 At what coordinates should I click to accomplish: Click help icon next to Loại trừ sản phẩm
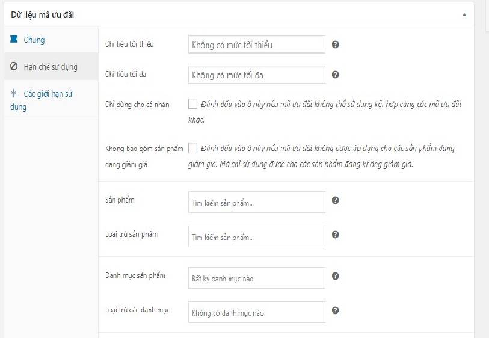(x=335, y=235)
